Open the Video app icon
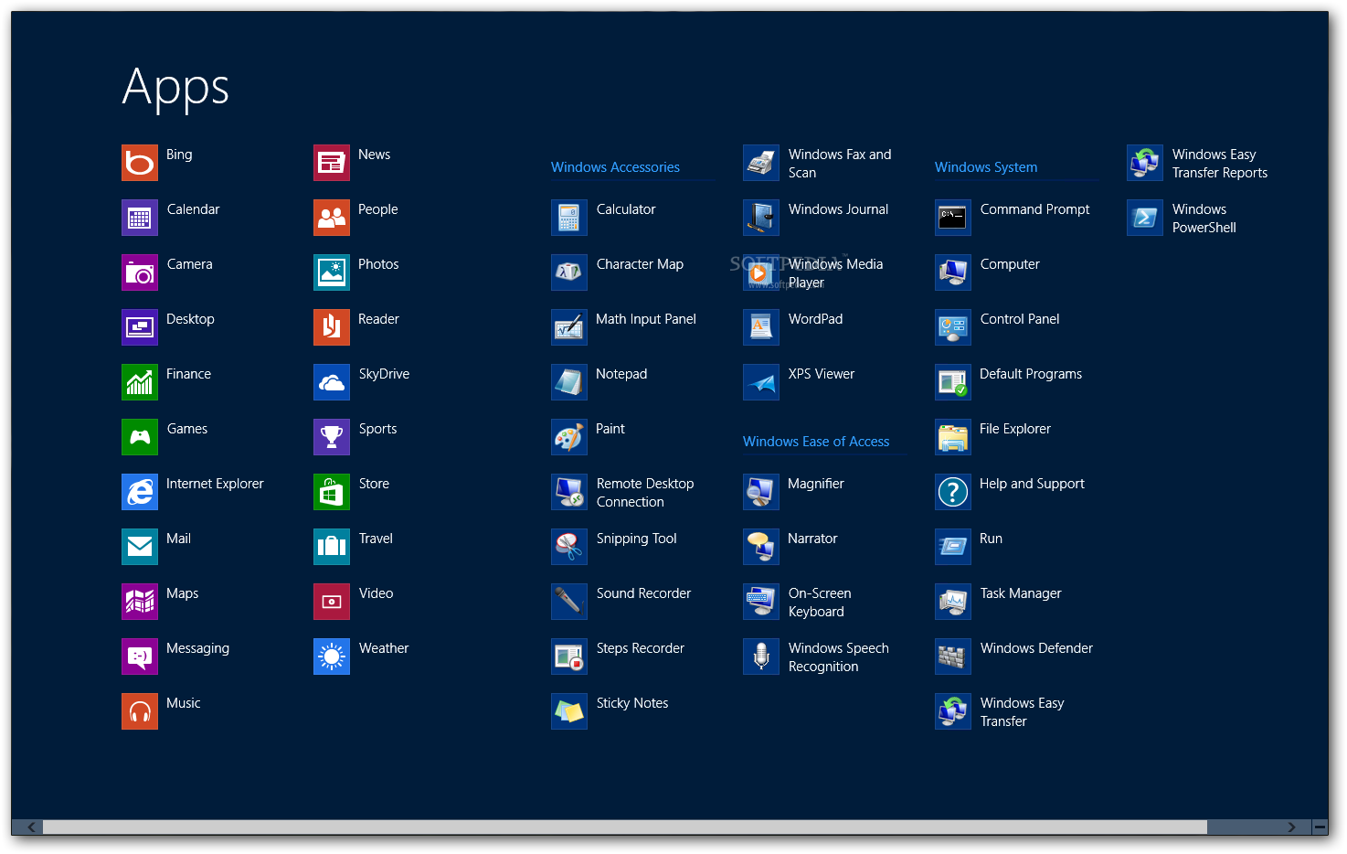 (332, 602)
